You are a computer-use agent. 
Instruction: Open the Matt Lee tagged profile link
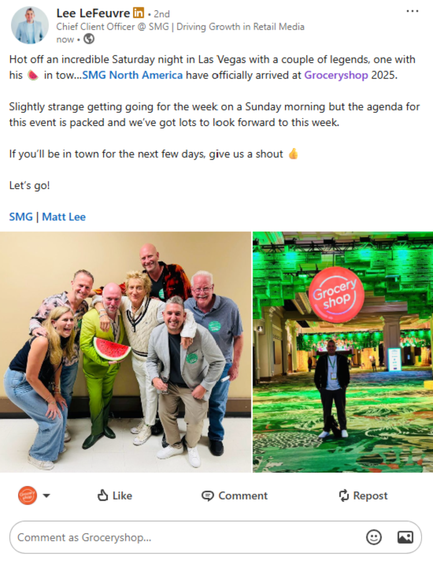64,217
